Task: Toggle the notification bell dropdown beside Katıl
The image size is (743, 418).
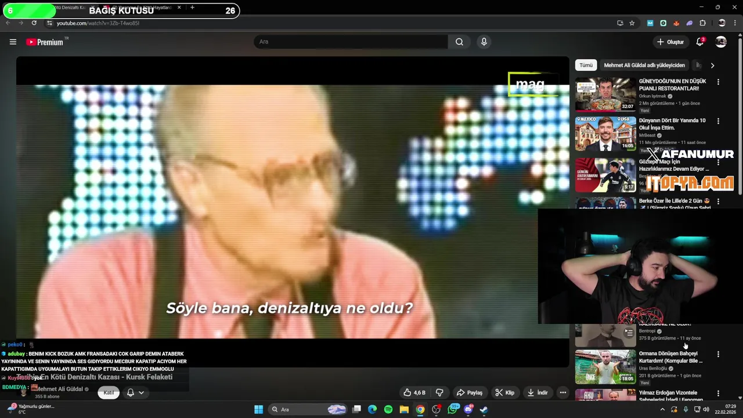Action: 135,392
